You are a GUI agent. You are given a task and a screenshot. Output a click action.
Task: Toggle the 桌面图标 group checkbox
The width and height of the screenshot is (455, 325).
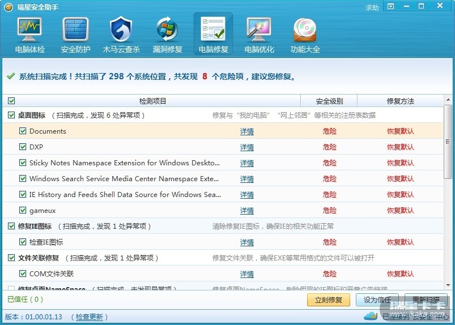click(11, 115)
